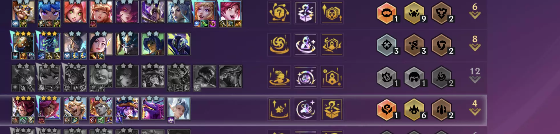Click the golden spiral augment in 8th-place row
The width and height of the screenshot is (560, 134).
(279, 44)
